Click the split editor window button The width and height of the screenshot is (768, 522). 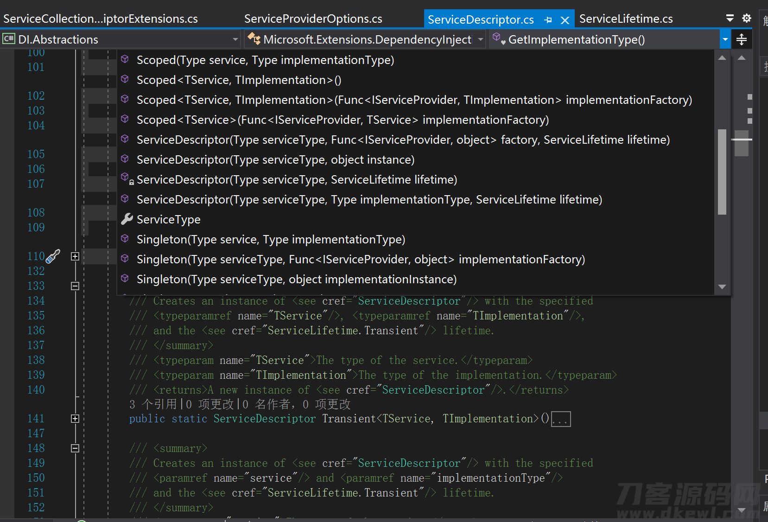tap(741, 39)
